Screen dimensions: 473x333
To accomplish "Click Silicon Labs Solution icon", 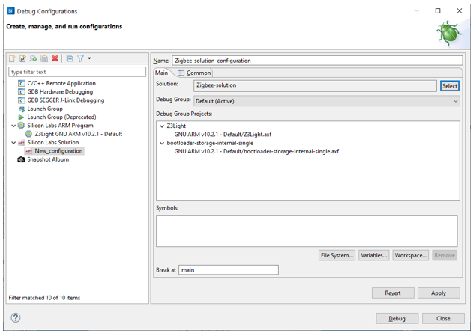I will 21,142.
